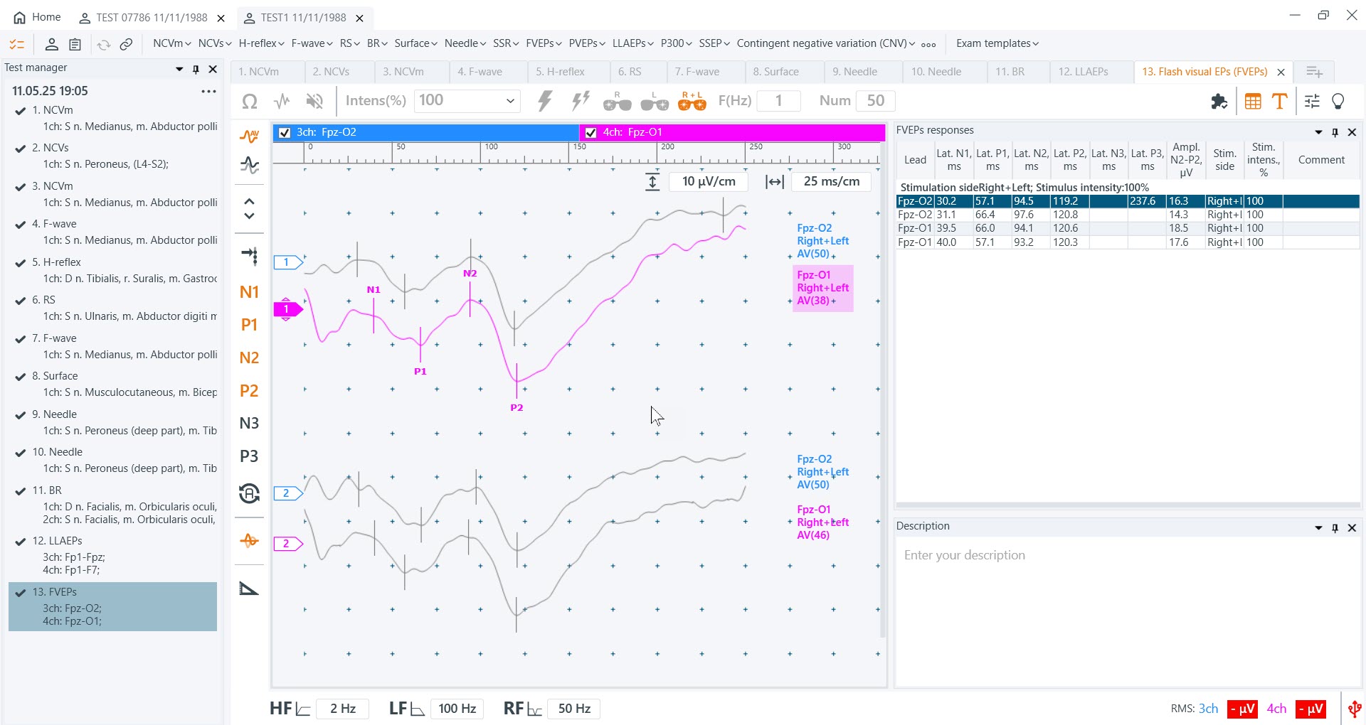Toggle the 4ch Fpz-O1 channel checkbox
Image resolution: width=1366 pixels, height=725 pixels.
591,133
